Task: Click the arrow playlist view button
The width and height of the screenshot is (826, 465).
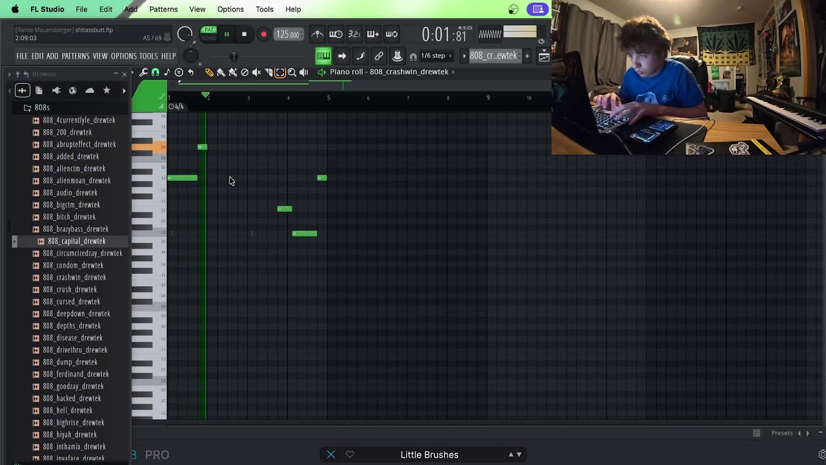Action: [342, 56]
